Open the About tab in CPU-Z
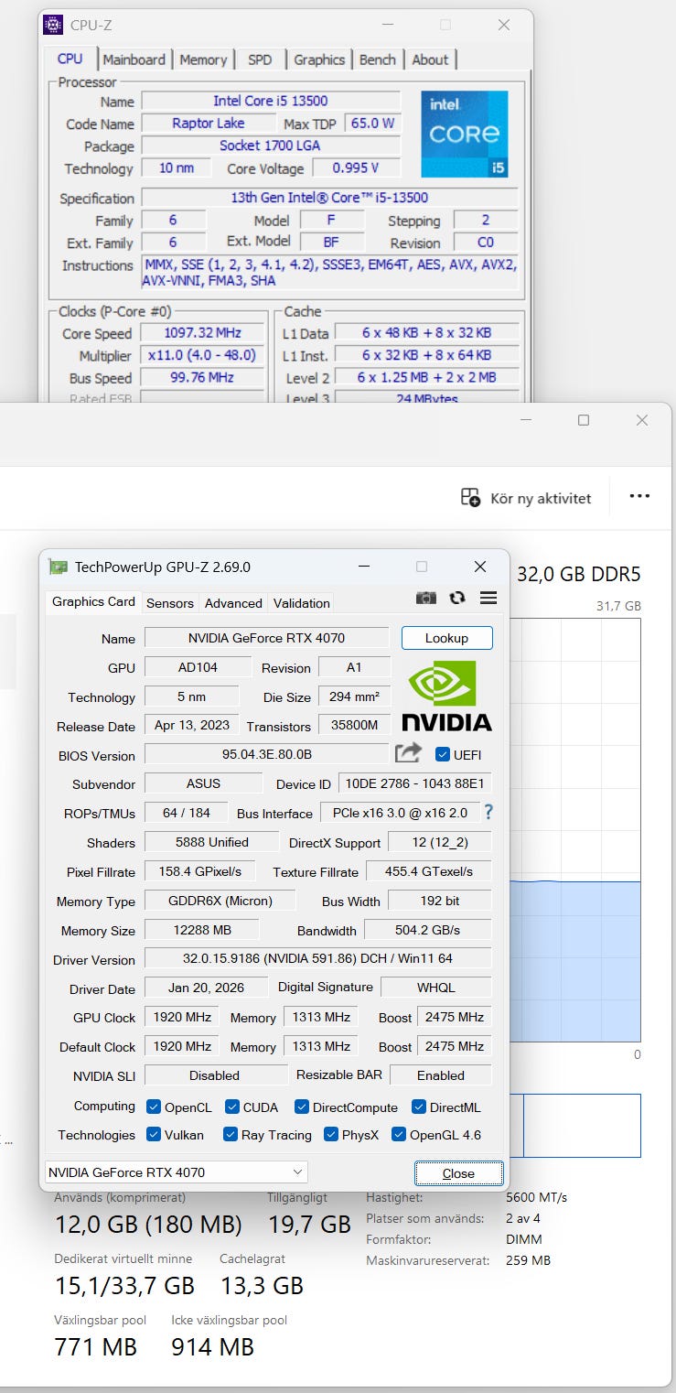The height and width of the screenshot is (1393, 676). pos(430,59)
